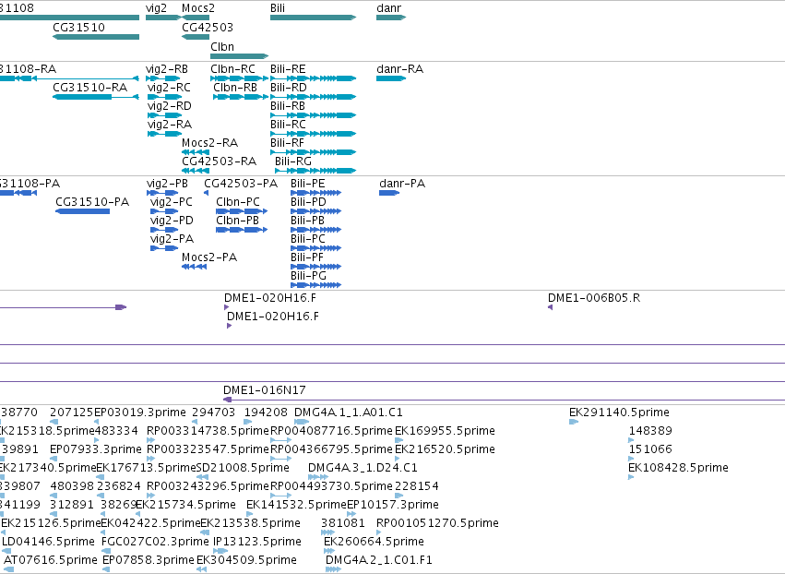Select the Bili-PF protein feature

(315, 267)
